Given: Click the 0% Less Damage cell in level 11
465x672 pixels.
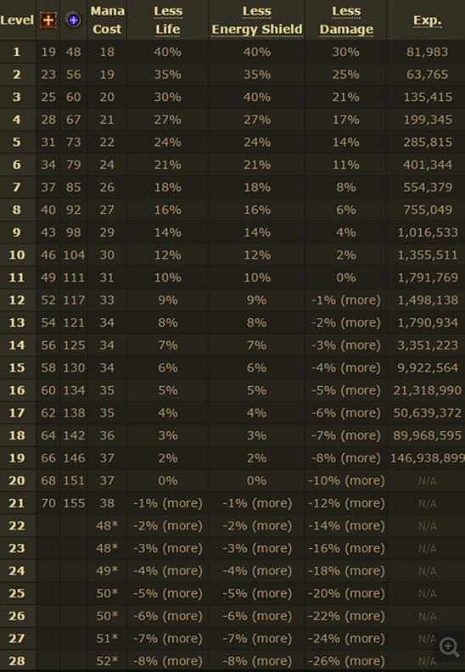Looking at the screenshot, I should (346, 277).
